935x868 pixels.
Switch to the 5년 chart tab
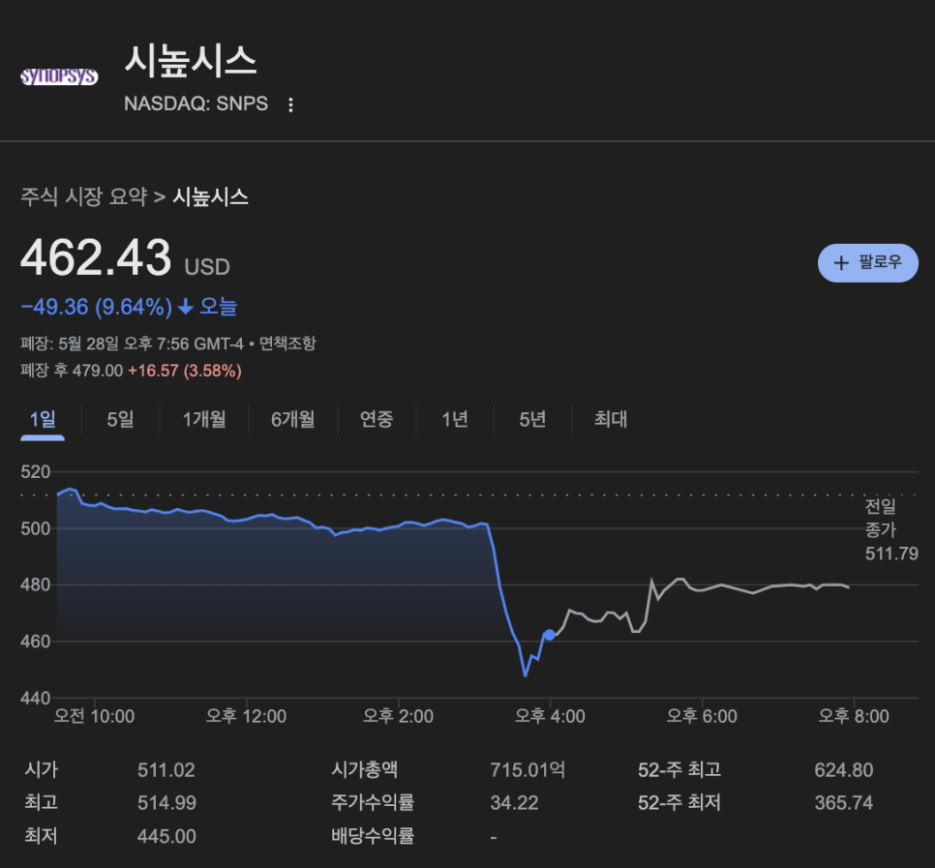[x=532, y=419]
